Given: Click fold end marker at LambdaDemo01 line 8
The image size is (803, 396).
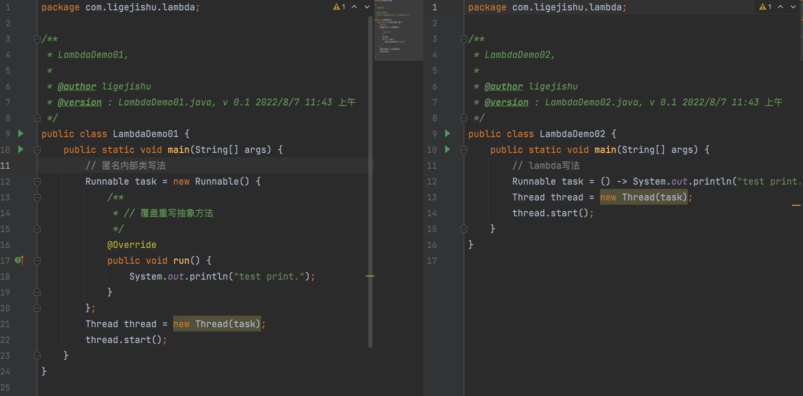Looking at the screenshot, I should (37, 118).
